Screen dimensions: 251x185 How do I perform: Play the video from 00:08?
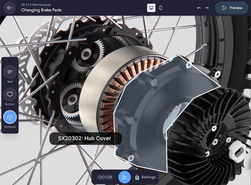pos(125,177)
